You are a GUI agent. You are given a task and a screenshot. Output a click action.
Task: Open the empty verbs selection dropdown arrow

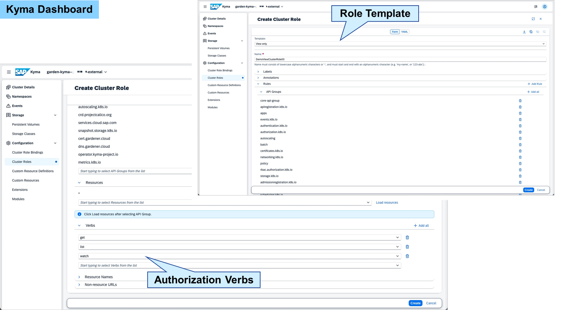click(x=398, y=266)
